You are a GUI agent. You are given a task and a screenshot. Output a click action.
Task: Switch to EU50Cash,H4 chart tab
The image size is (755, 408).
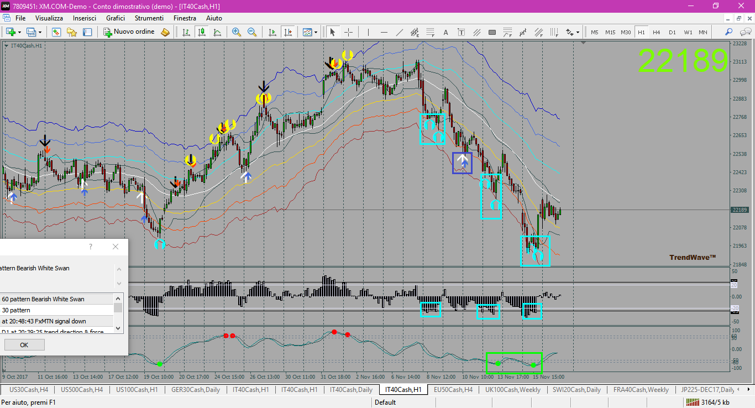tap(453, 390)
